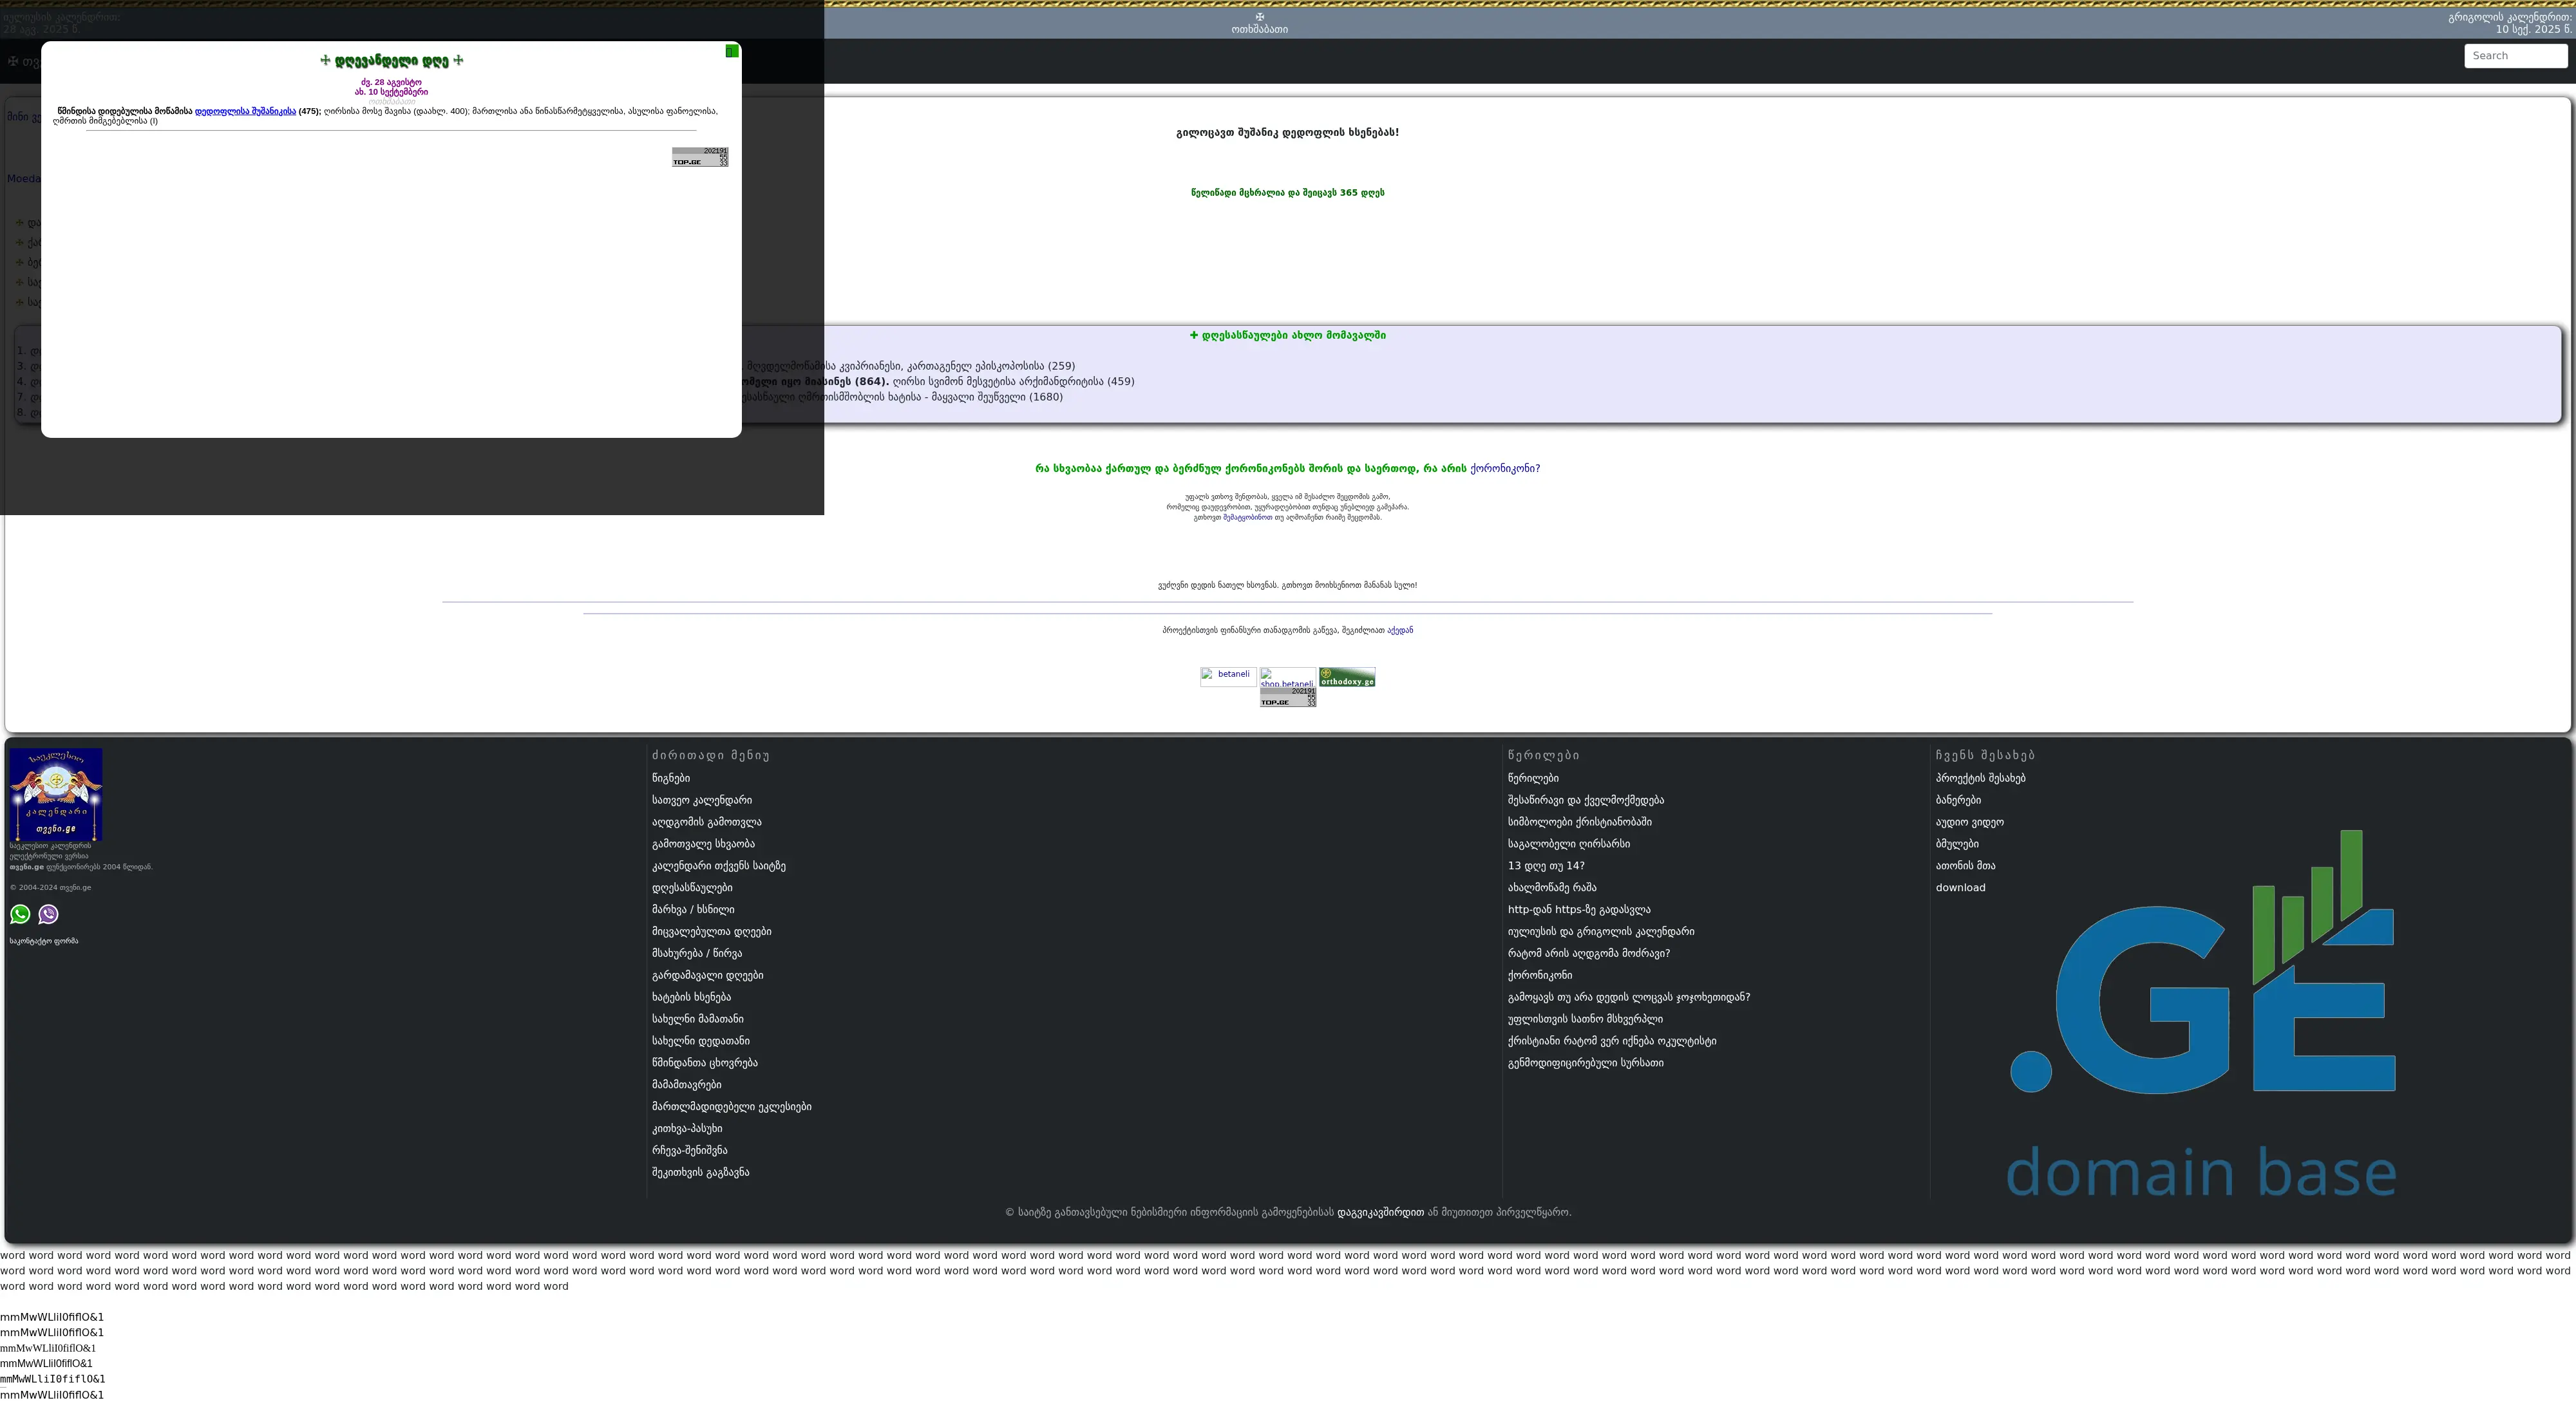Click the Viber icon in footer
The image size is (2576, 1416).
(x=48, y=914)
